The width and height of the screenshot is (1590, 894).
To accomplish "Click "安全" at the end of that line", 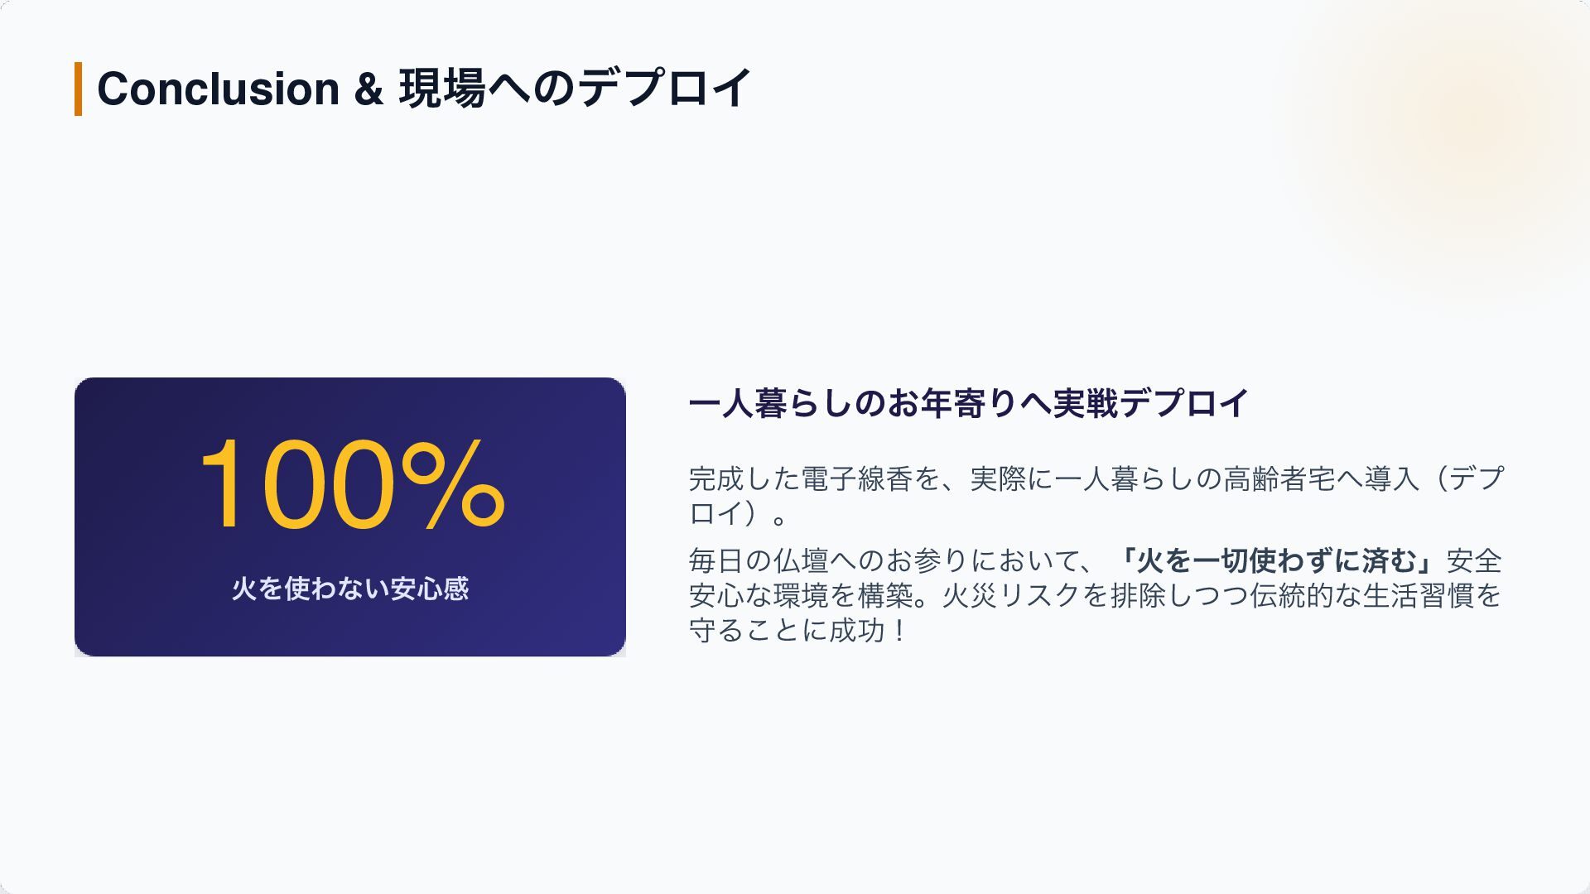I will (1474, 561).
